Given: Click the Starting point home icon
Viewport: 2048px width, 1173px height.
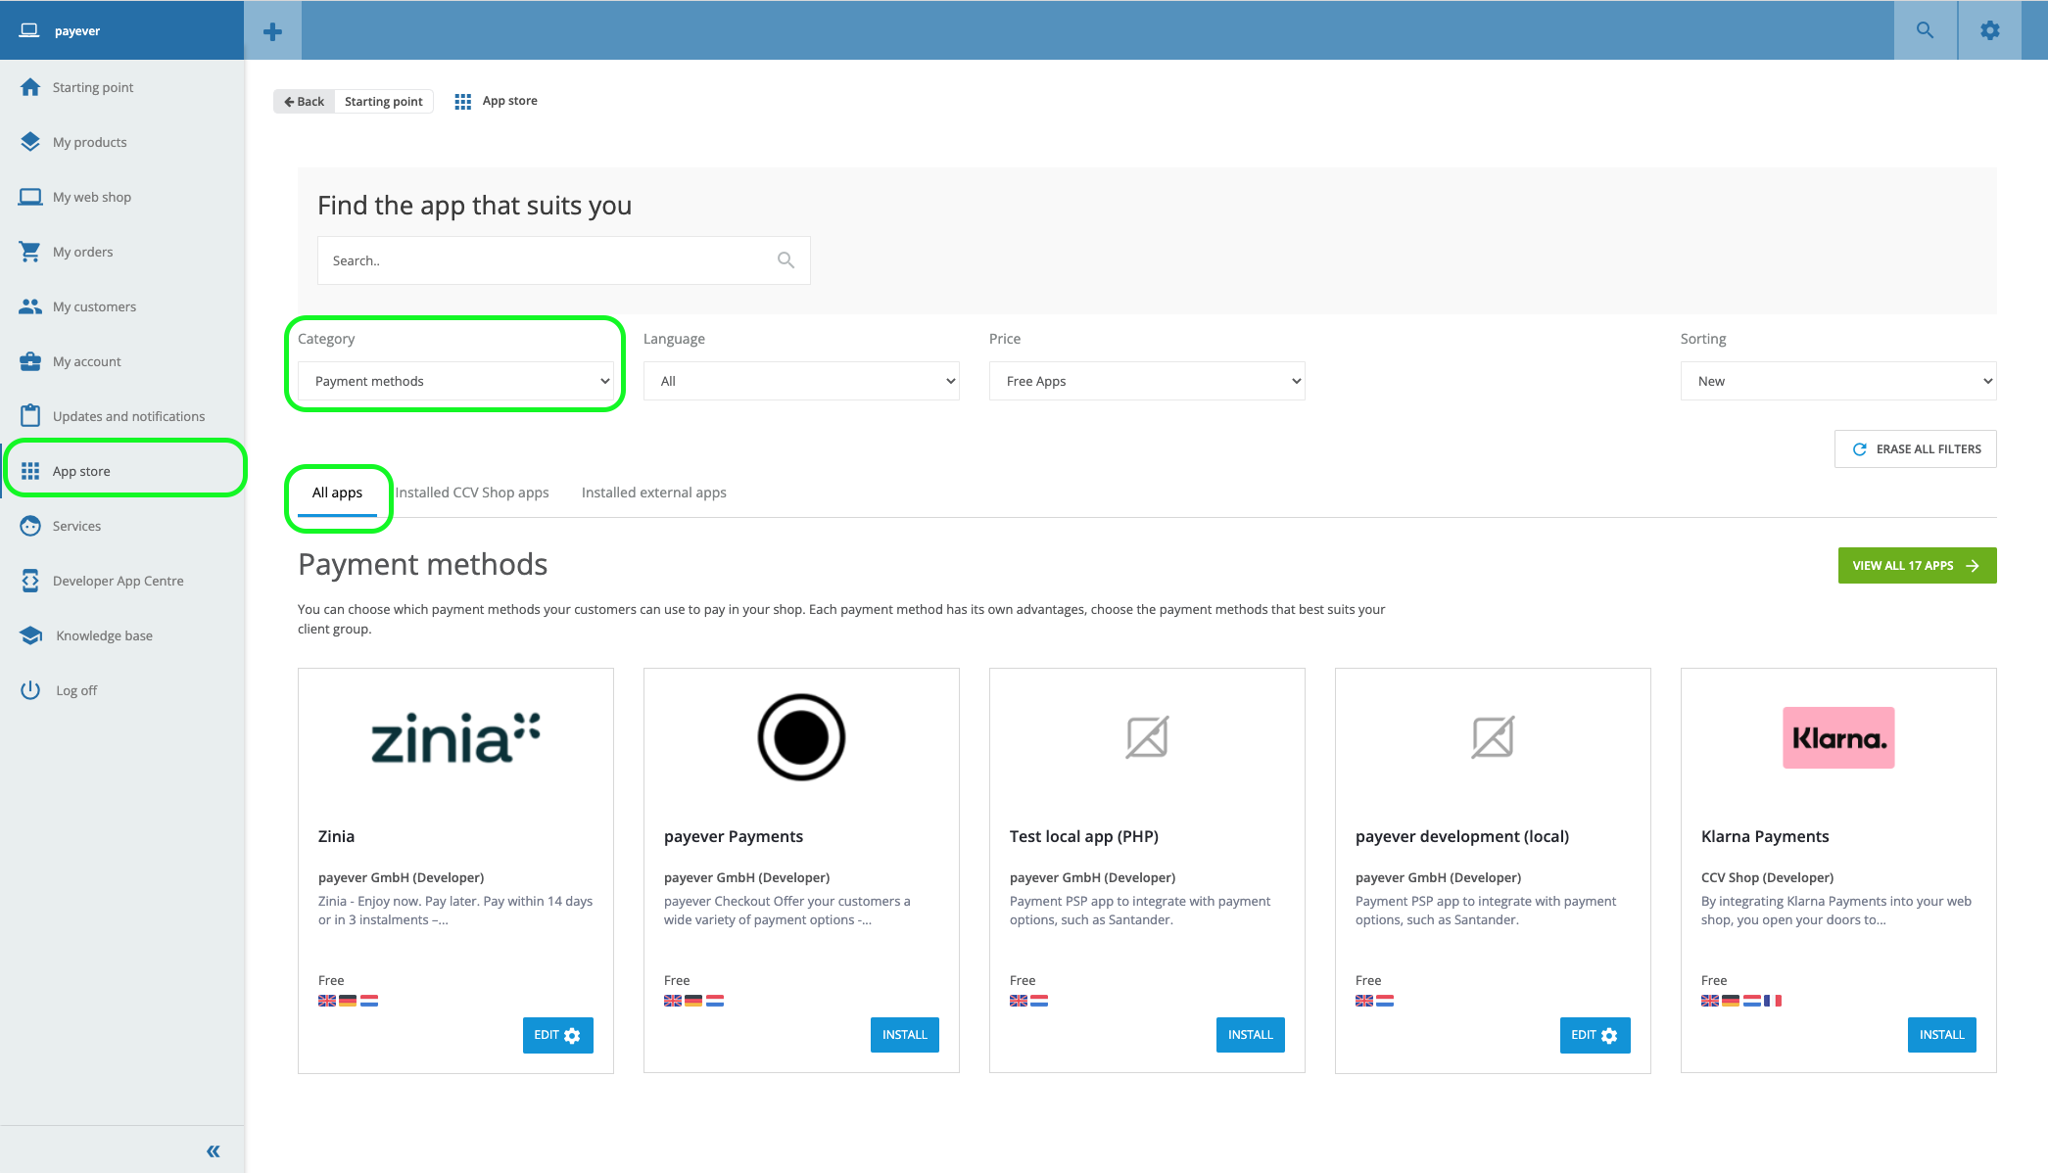Looking at the screenshot, I should (30, 87).
